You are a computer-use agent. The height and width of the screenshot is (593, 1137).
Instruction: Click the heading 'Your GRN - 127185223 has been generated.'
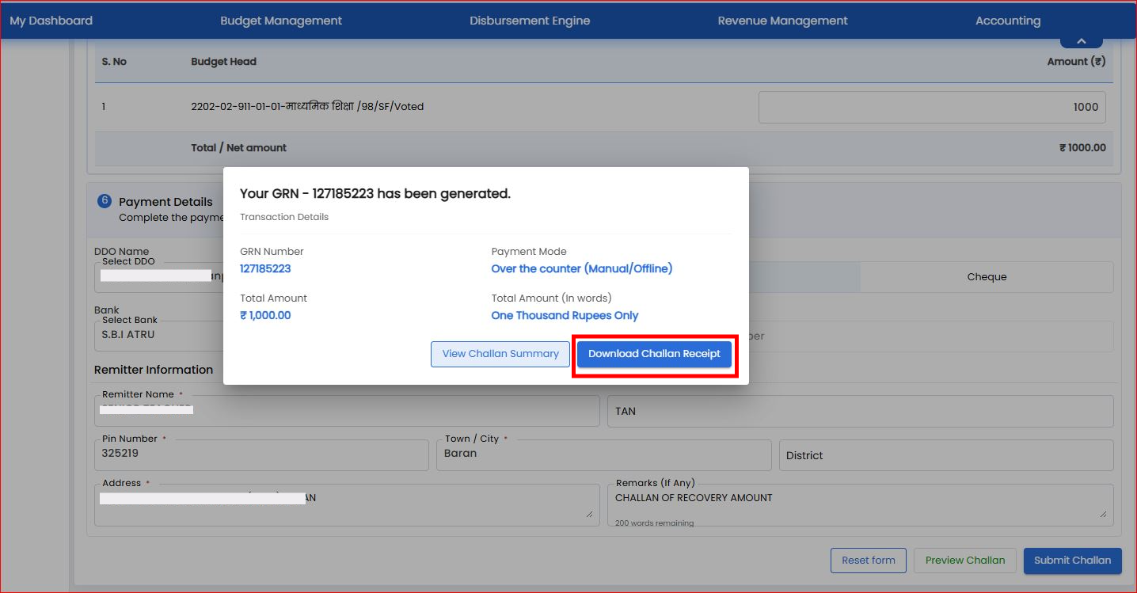coord(375,193)
